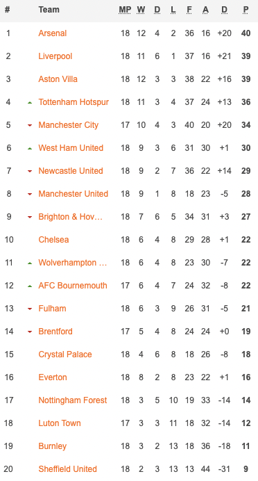Click the red down arrow beside Manchester United
Viewport: 258px width, 481px height.
click(30, 194)
